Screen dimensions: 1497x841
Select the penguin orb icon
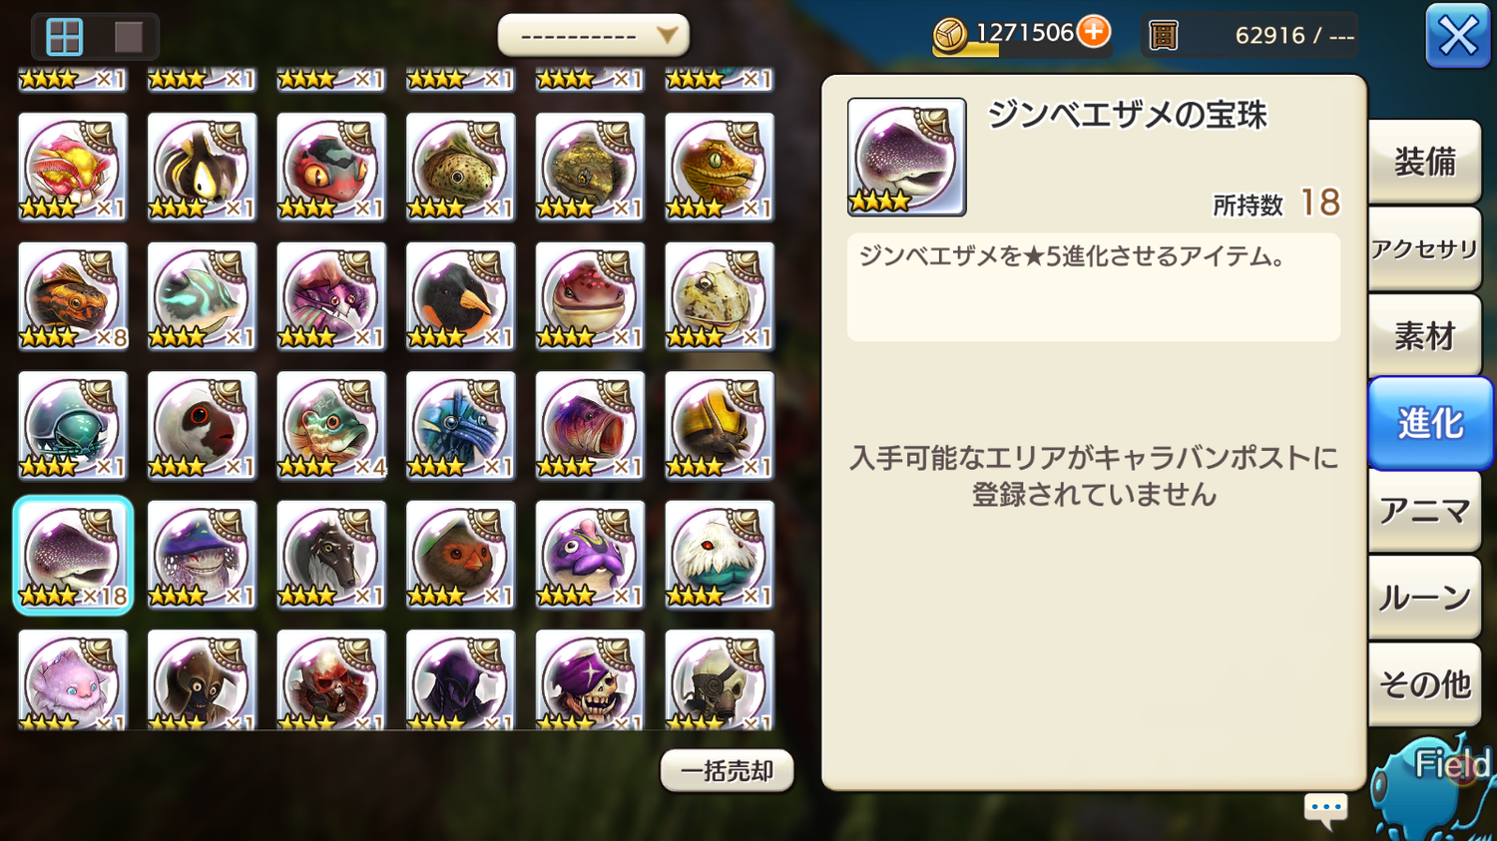[x=460, y=296]
